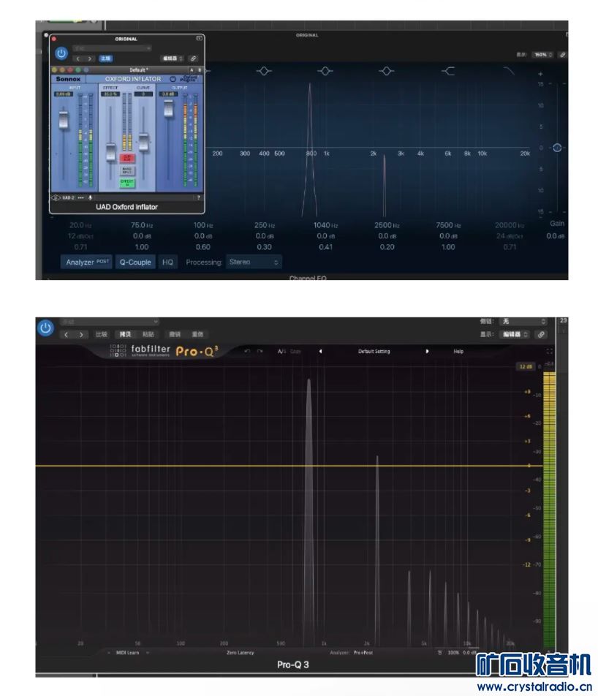Toggle the HQ button in Channel EQ
Screen dimensions: 598x696
167,262
